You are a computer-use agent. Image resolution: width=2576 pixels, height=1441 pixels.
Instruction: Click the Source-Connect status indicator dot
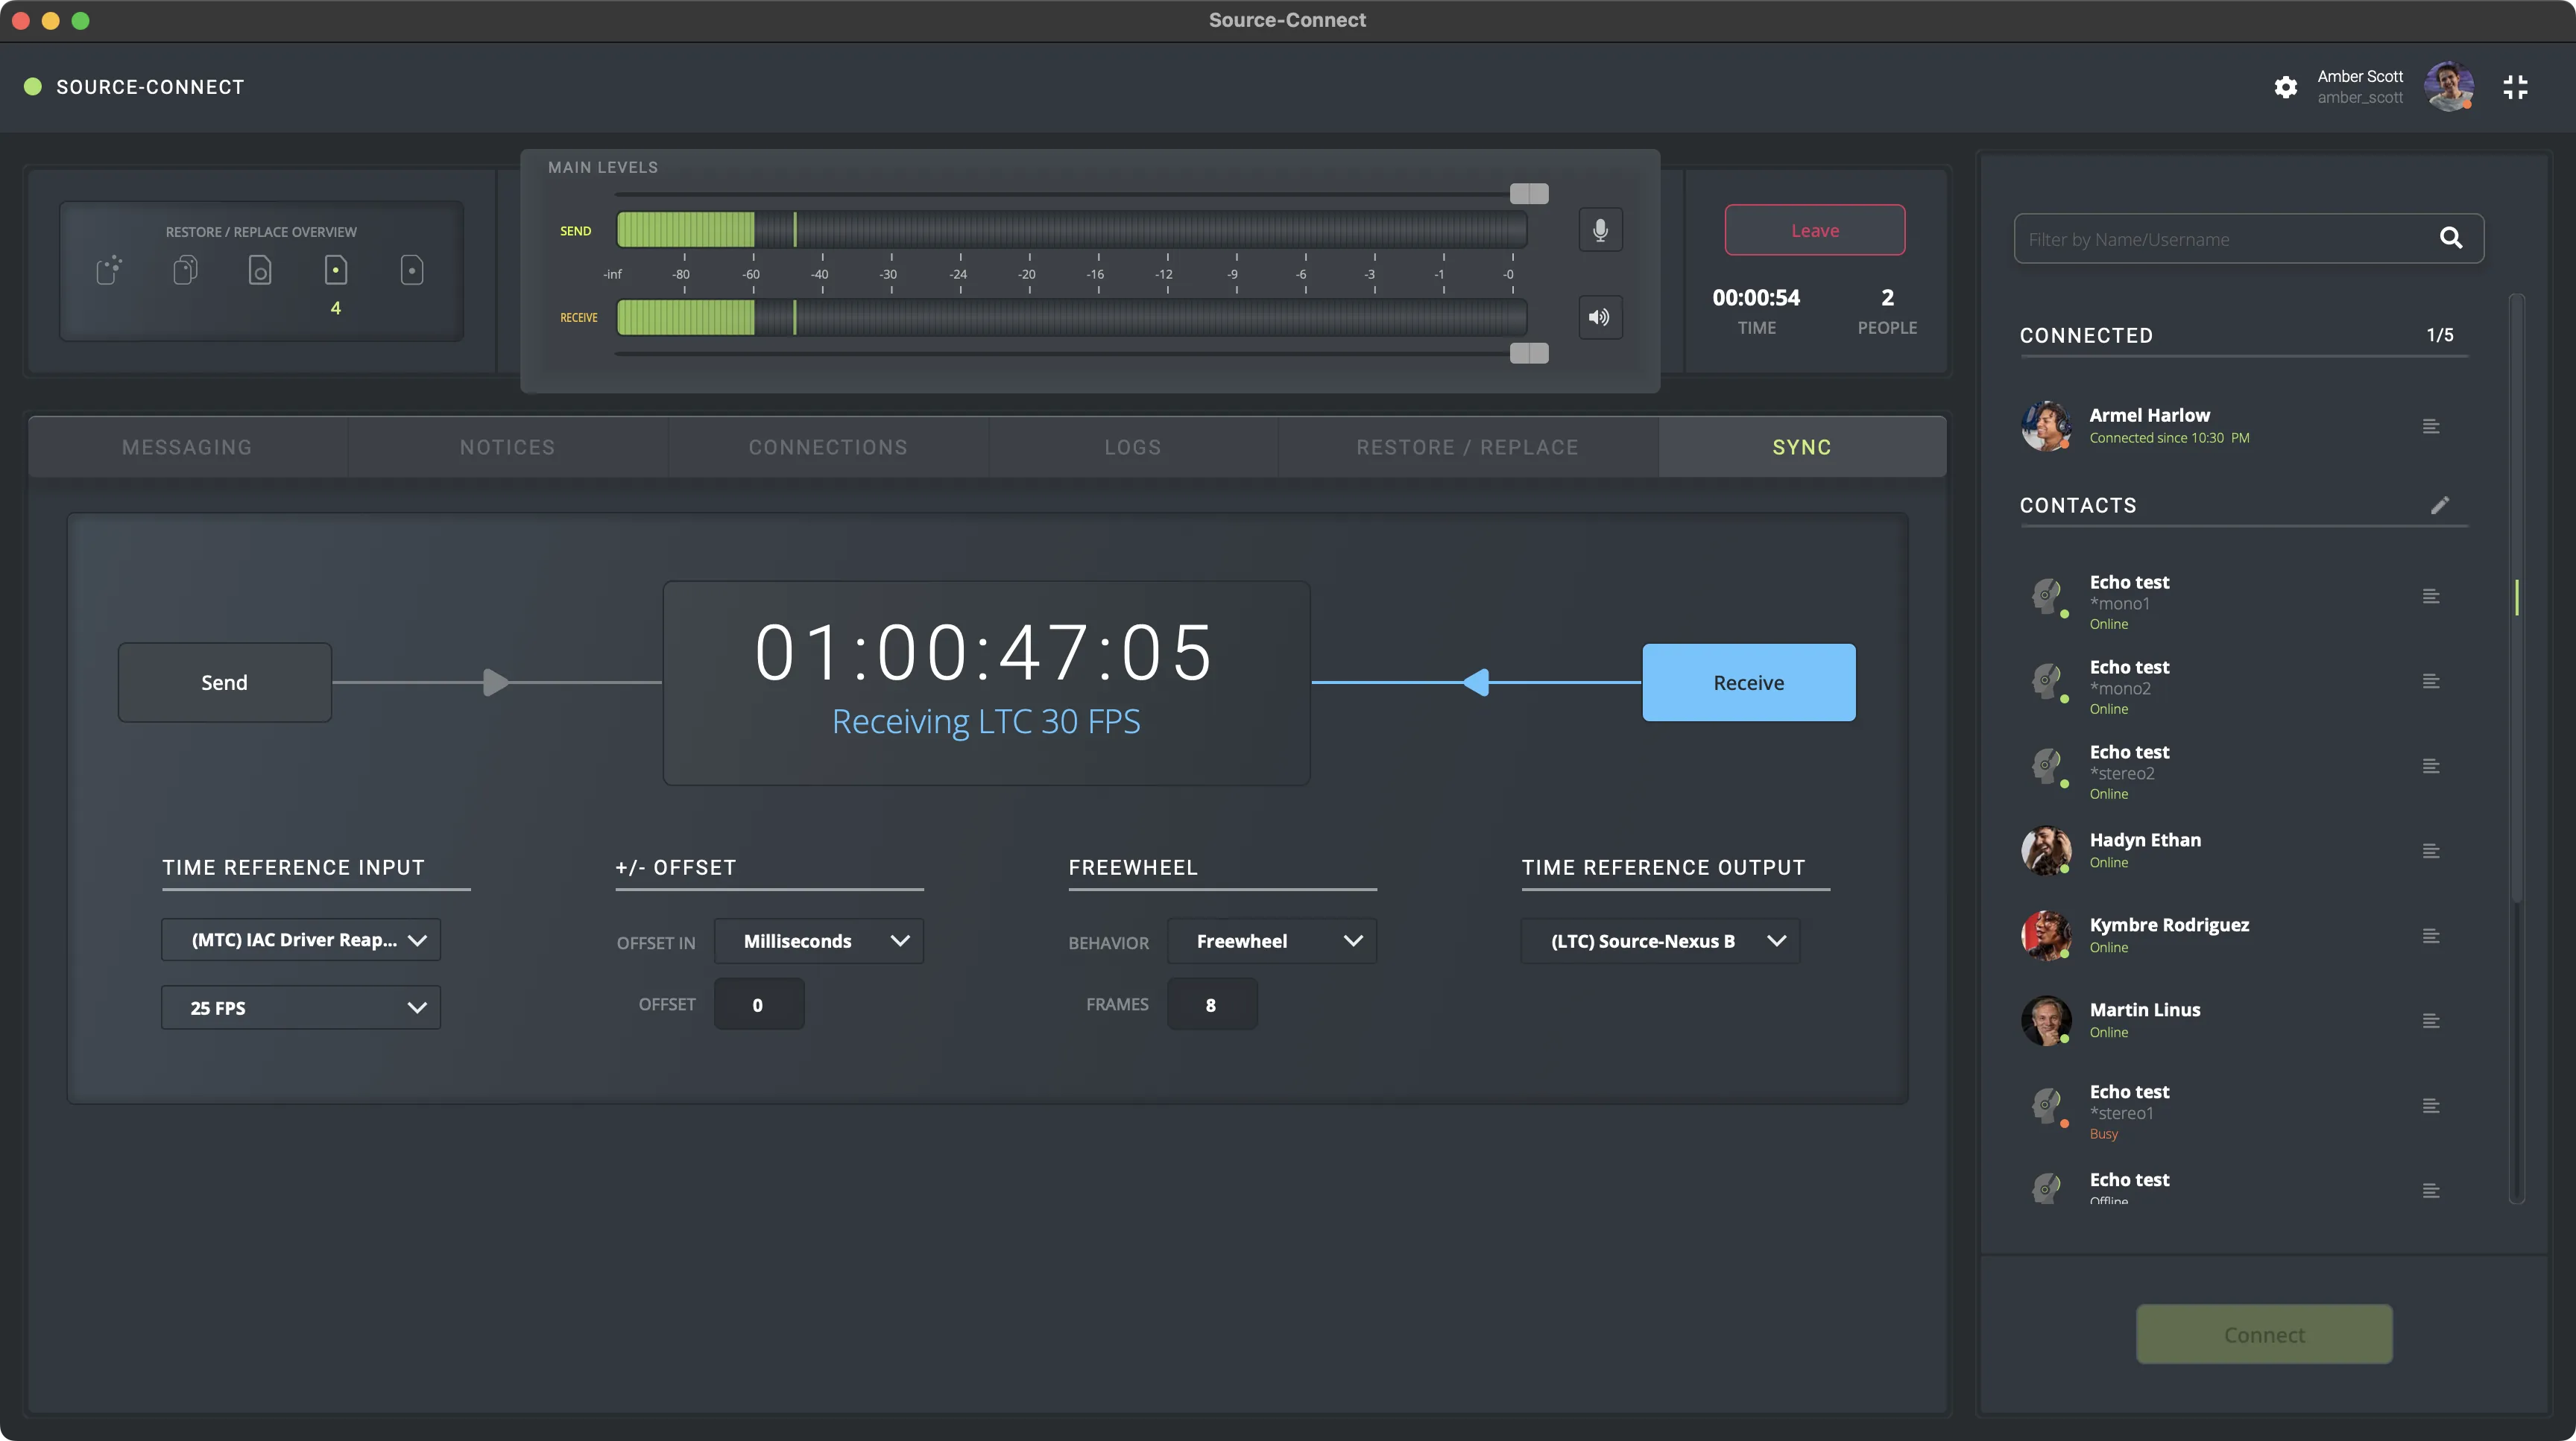pos(33,87)
